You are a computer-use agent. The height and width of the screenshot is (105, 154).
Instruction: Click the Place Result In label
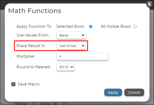pyautogui.click(x=31, y=46)
